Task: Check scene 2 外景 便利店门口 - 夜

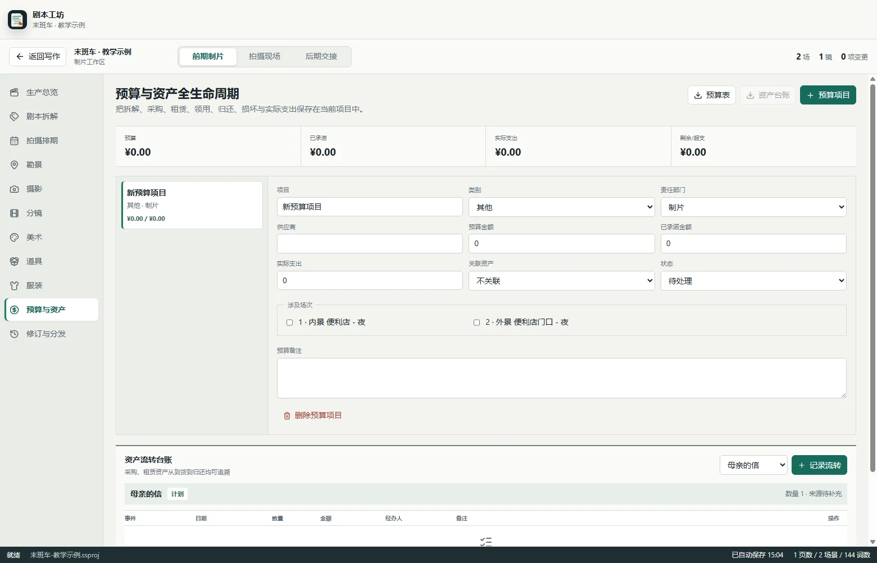Action: point(476,323)
